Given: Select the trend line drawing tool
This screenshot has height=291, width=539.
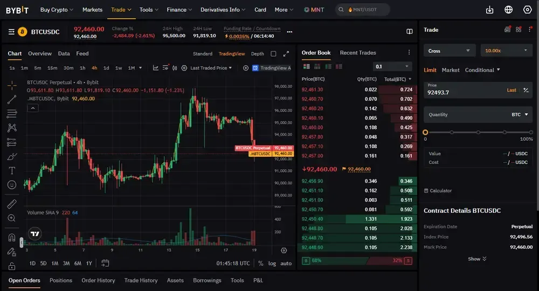Looking at the screenshot, I should (x=12, y=100).
